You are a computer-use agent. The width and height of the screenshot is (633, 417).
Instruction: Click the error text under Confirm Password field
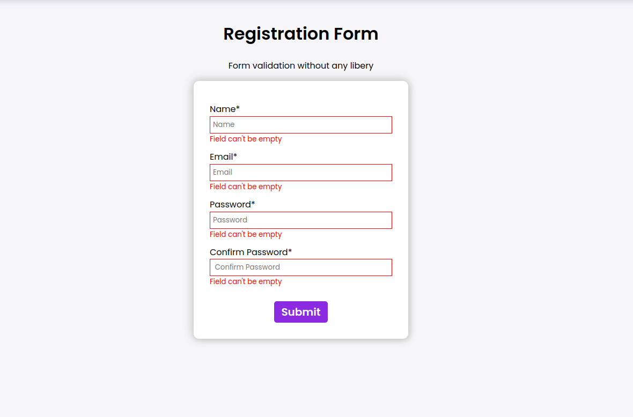point(246,282)
